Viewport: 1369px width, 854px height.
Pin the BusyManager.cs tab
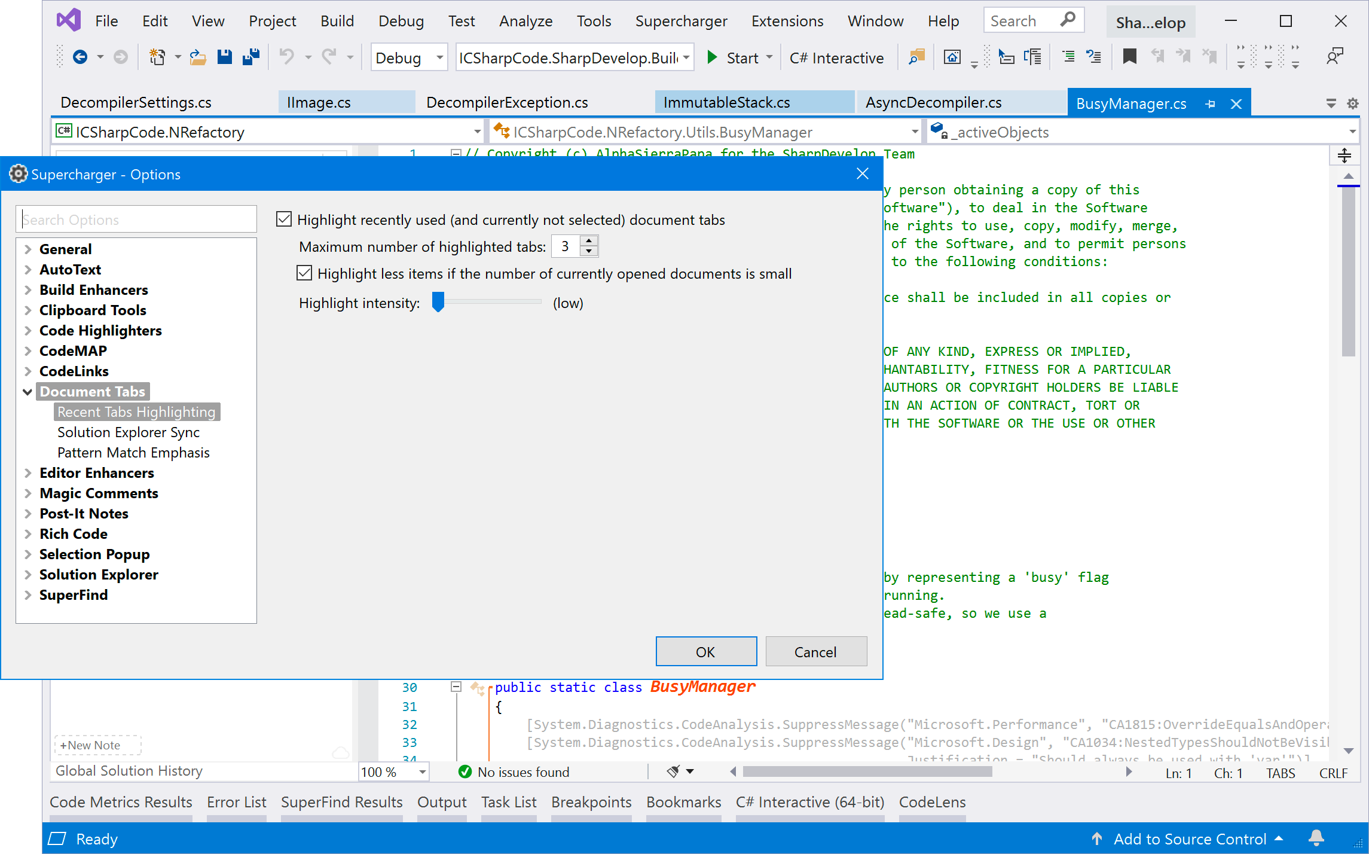1211,103
